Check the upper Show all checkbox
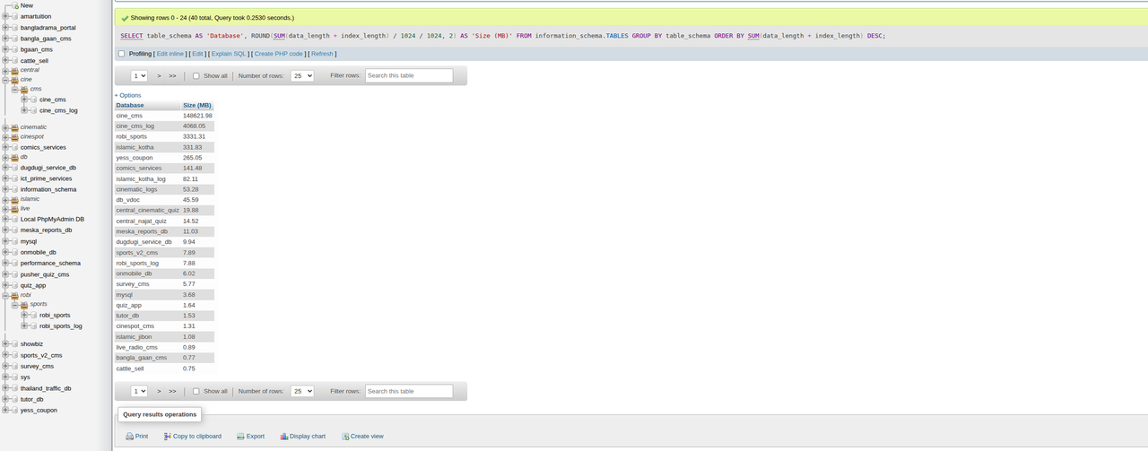Viewport: 1148px width, 451px height. tap(196, 76)
